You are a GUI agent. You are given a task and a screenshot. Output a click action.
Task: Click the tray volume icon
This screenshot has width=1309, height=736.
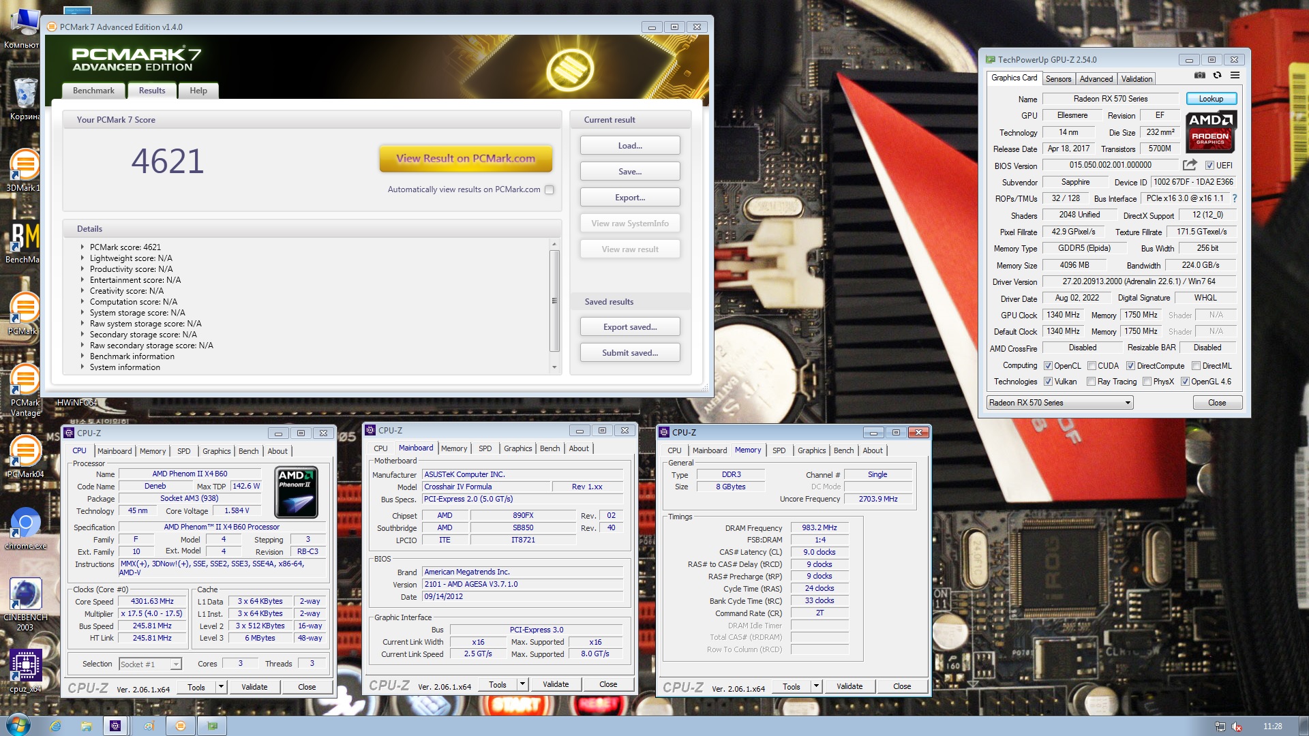pyautogui.click(x=1237, y=726)
